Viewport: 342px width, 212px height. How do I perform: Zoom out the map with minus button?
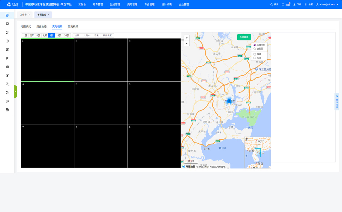coord(187,44)
